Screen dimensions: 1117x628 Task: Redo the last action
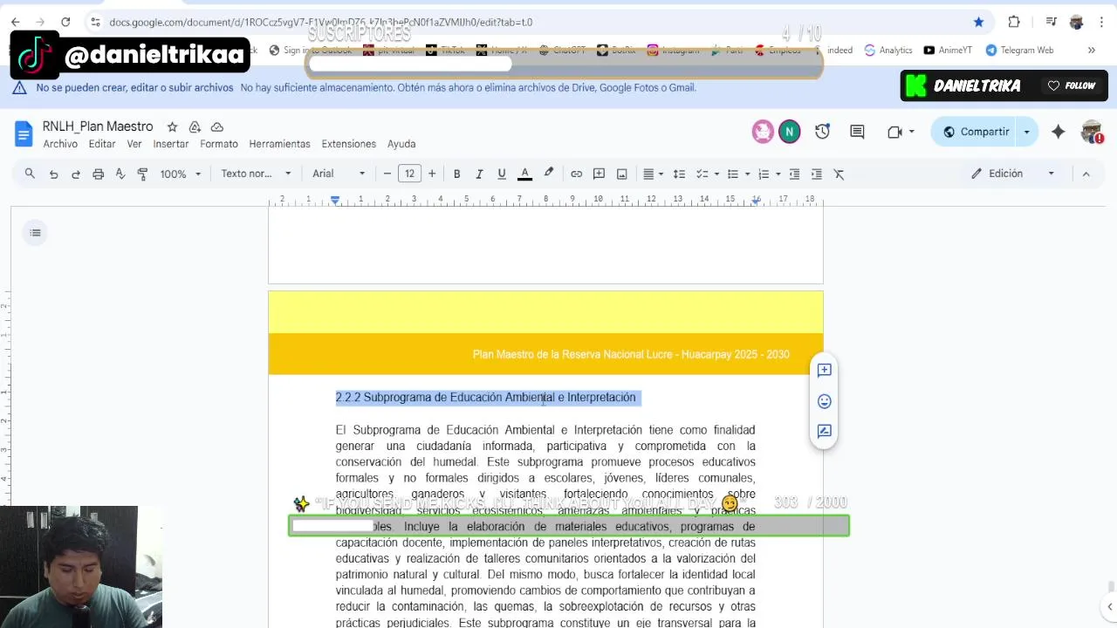click(x=76, y=174)
